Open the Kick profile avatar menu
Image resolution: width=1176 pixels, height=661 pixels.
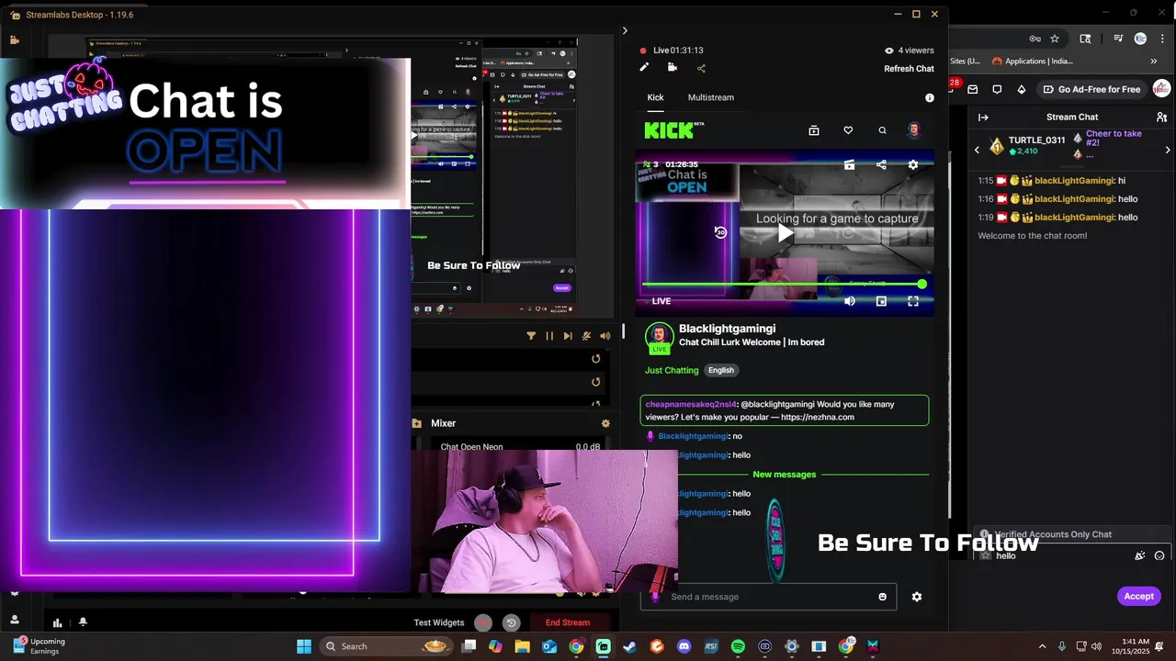pos(913,130)
